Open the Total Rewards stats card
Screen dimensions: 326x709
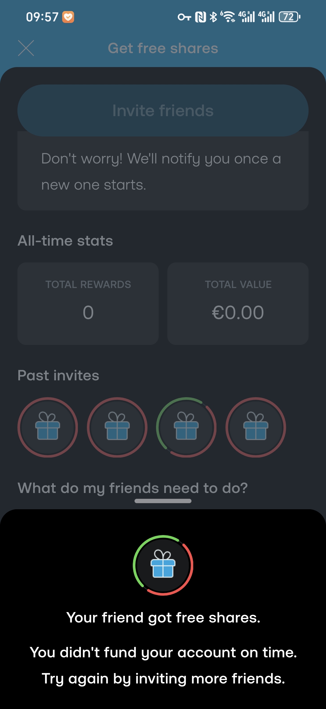coord(88,304)
